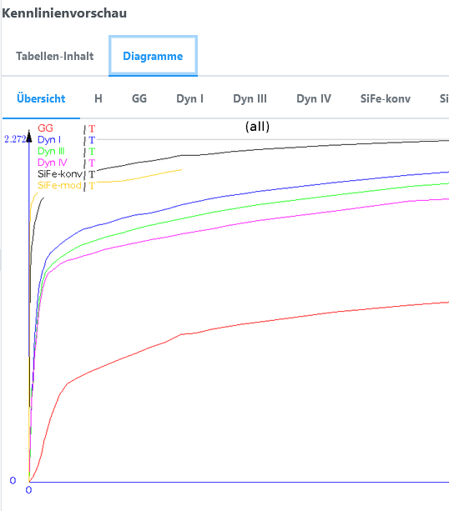Open the H diagram tab

click(98, 98)
